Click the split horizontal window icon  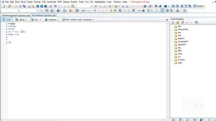(x=182, y=6)
